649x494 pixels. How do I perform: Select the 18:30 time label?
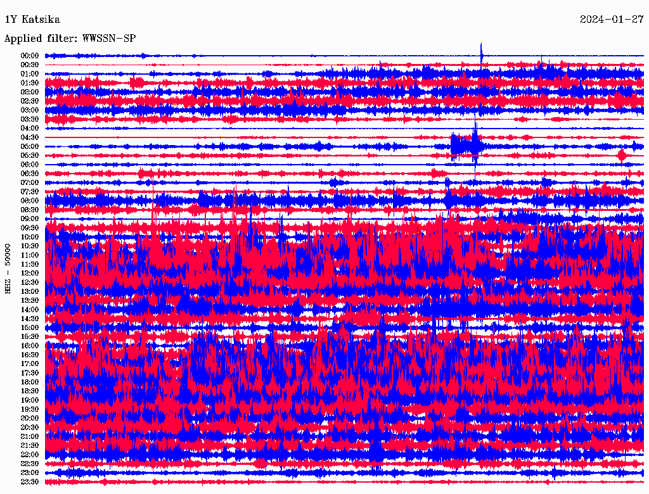pyautogui.click(x=30, y=391)
